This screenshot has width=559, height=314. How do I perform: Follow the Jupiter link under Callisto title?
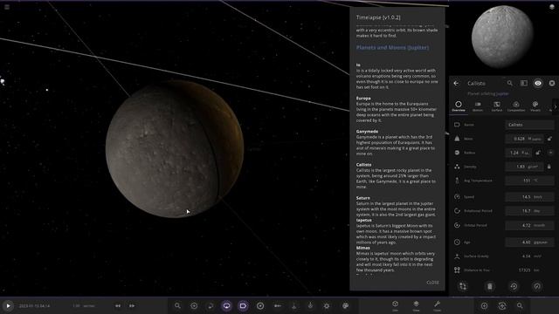tap(503, 93)
